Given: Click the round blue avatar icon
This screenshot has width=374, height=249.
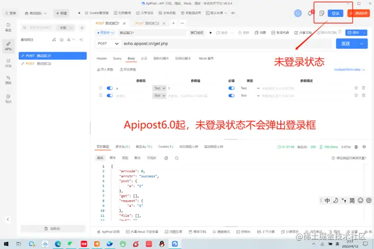Looking at the screenshot, I should click(x=297, y=13).
